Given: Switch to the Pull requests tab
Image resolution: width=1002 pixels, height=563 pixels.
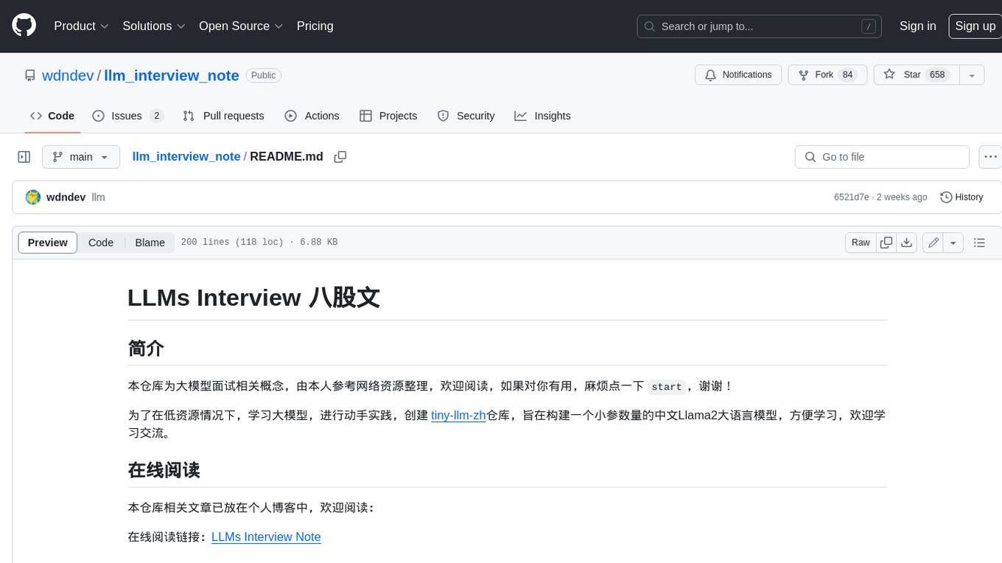Looking at the screenshot, I should coord(223,116).
